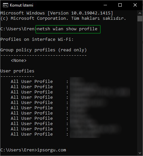Click the Tüm hakları saklıdır copyright line
The width and height of the screenshot is (143, 156).
point(63,18)
